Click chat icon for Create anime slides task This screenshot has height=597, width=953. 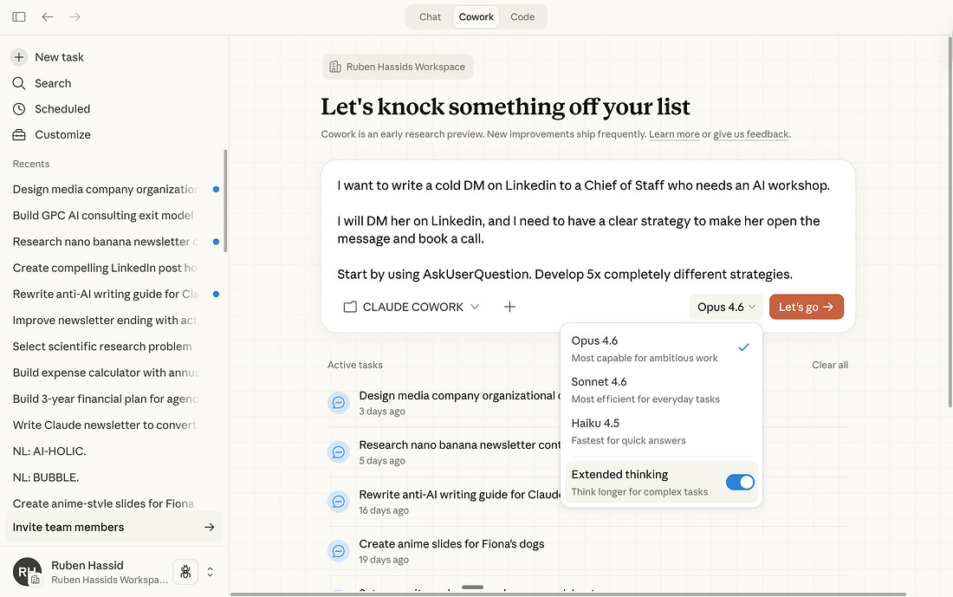pyautogui.click(x=339, y=551)
